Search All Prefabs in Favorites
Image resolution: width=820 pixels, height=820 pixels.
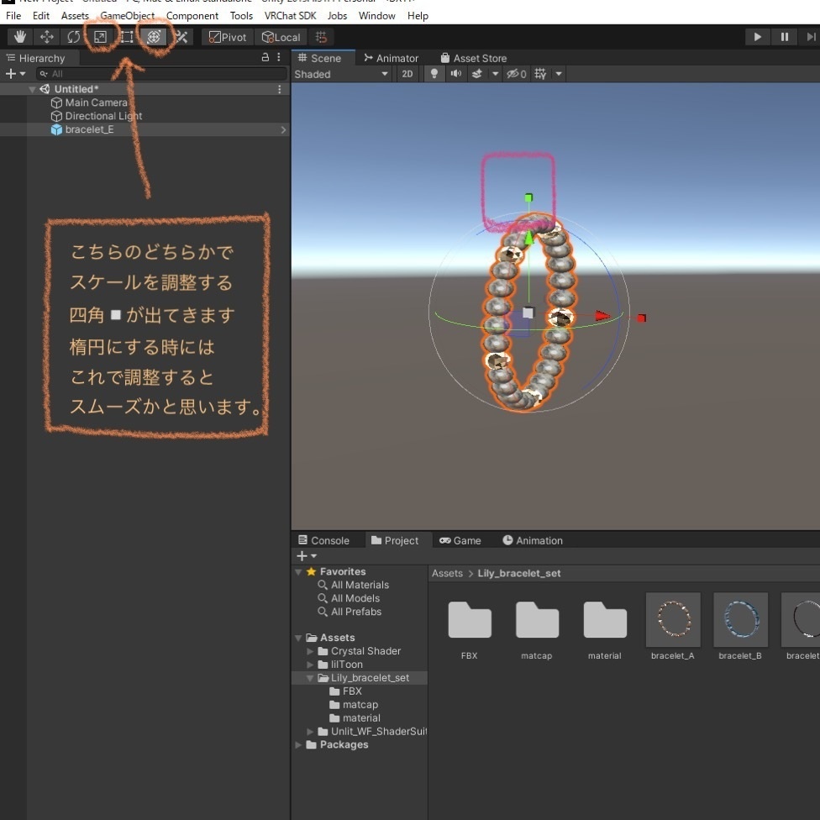pos(350,612)
